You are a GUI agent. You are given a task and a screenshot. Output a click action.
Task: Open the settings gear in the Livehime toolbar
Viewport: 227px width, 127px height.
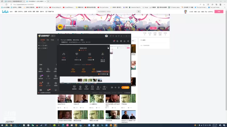pos(119,87)
